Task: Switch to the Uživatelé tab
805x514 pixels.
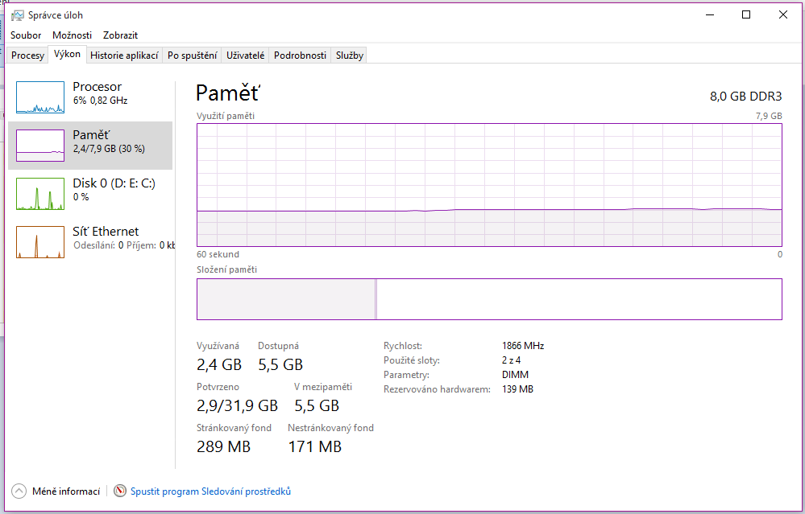Action: pyautogui.click(x=246, y=56)
